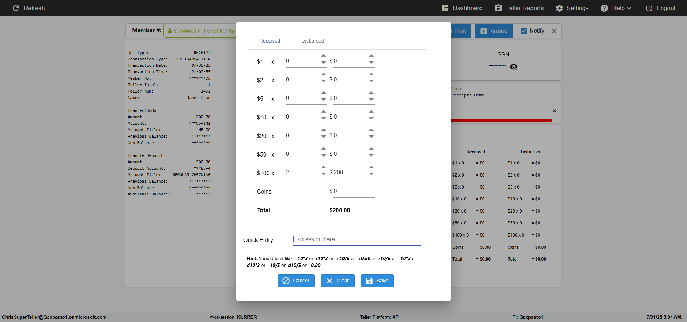Decrease $2 dollar amount down arrow

point(371,81)
